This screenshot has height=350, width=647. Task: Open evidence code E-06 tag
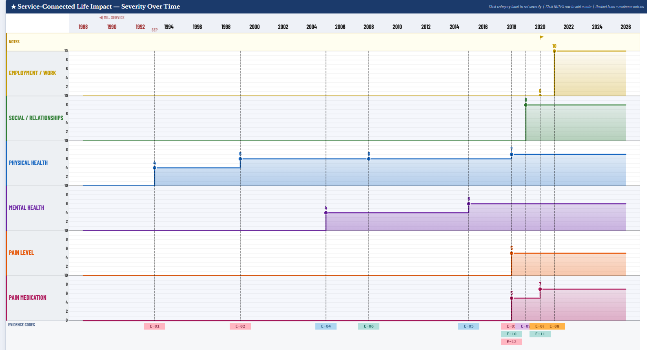(x=369, y=326)
